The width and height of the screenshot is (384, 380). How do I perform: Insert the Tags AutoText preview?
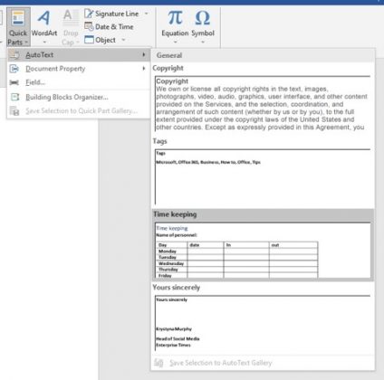tap(263, 176)
